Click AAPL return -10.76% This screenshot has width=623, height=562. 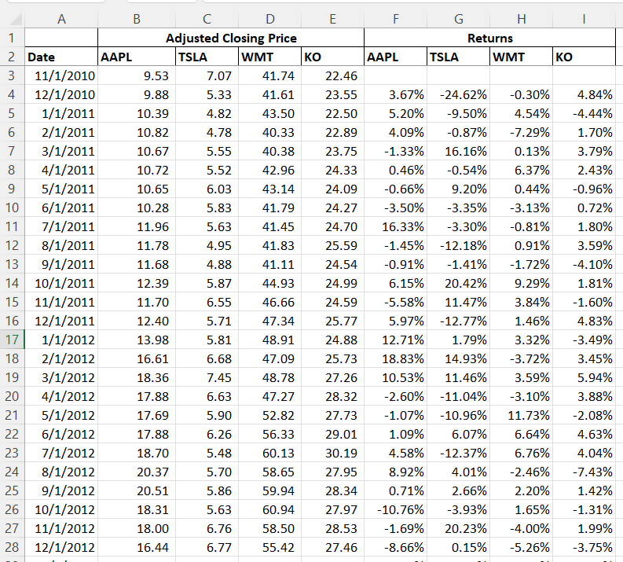point(395,509)
